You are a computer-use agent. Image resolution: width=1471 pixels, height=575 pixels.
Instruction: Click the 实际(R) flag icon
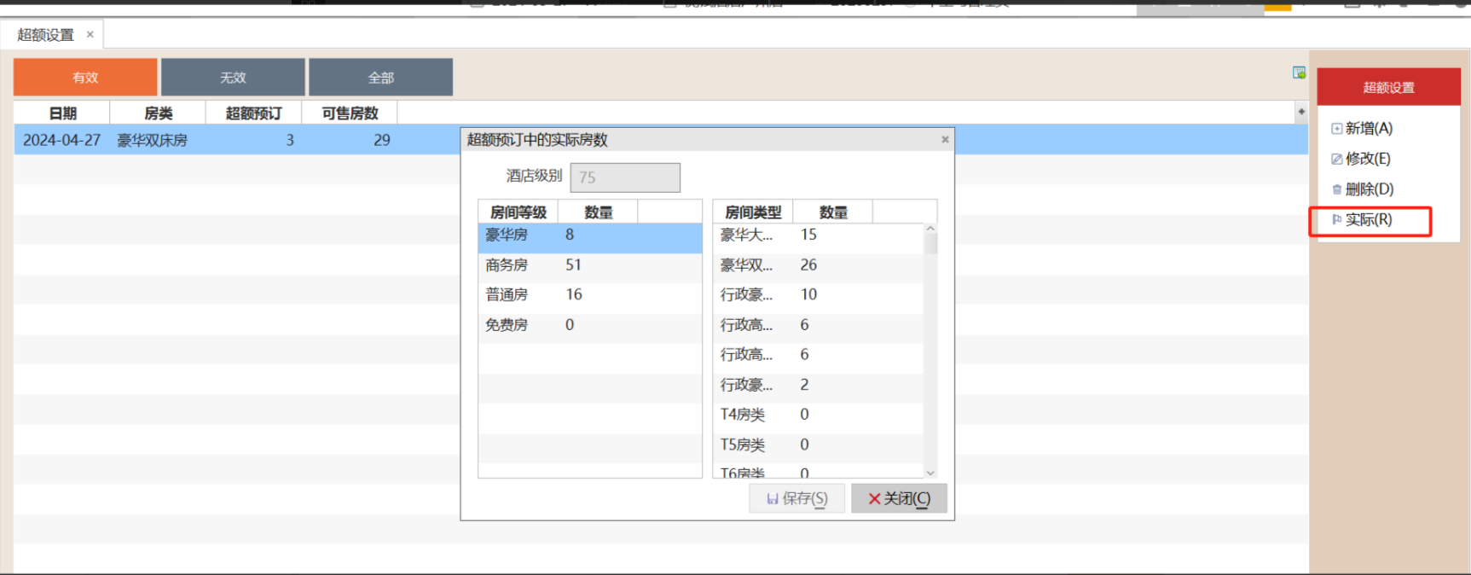pyautogui.click(x=1336, y=220)
